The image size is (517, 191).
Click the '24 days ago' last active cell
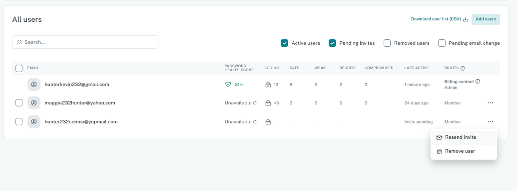pyautogui.click(x=417, y=103)
